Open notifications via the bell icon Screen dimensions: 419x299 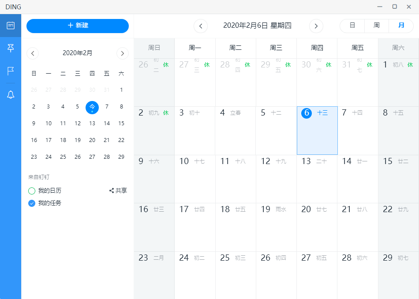pos(11,94)
